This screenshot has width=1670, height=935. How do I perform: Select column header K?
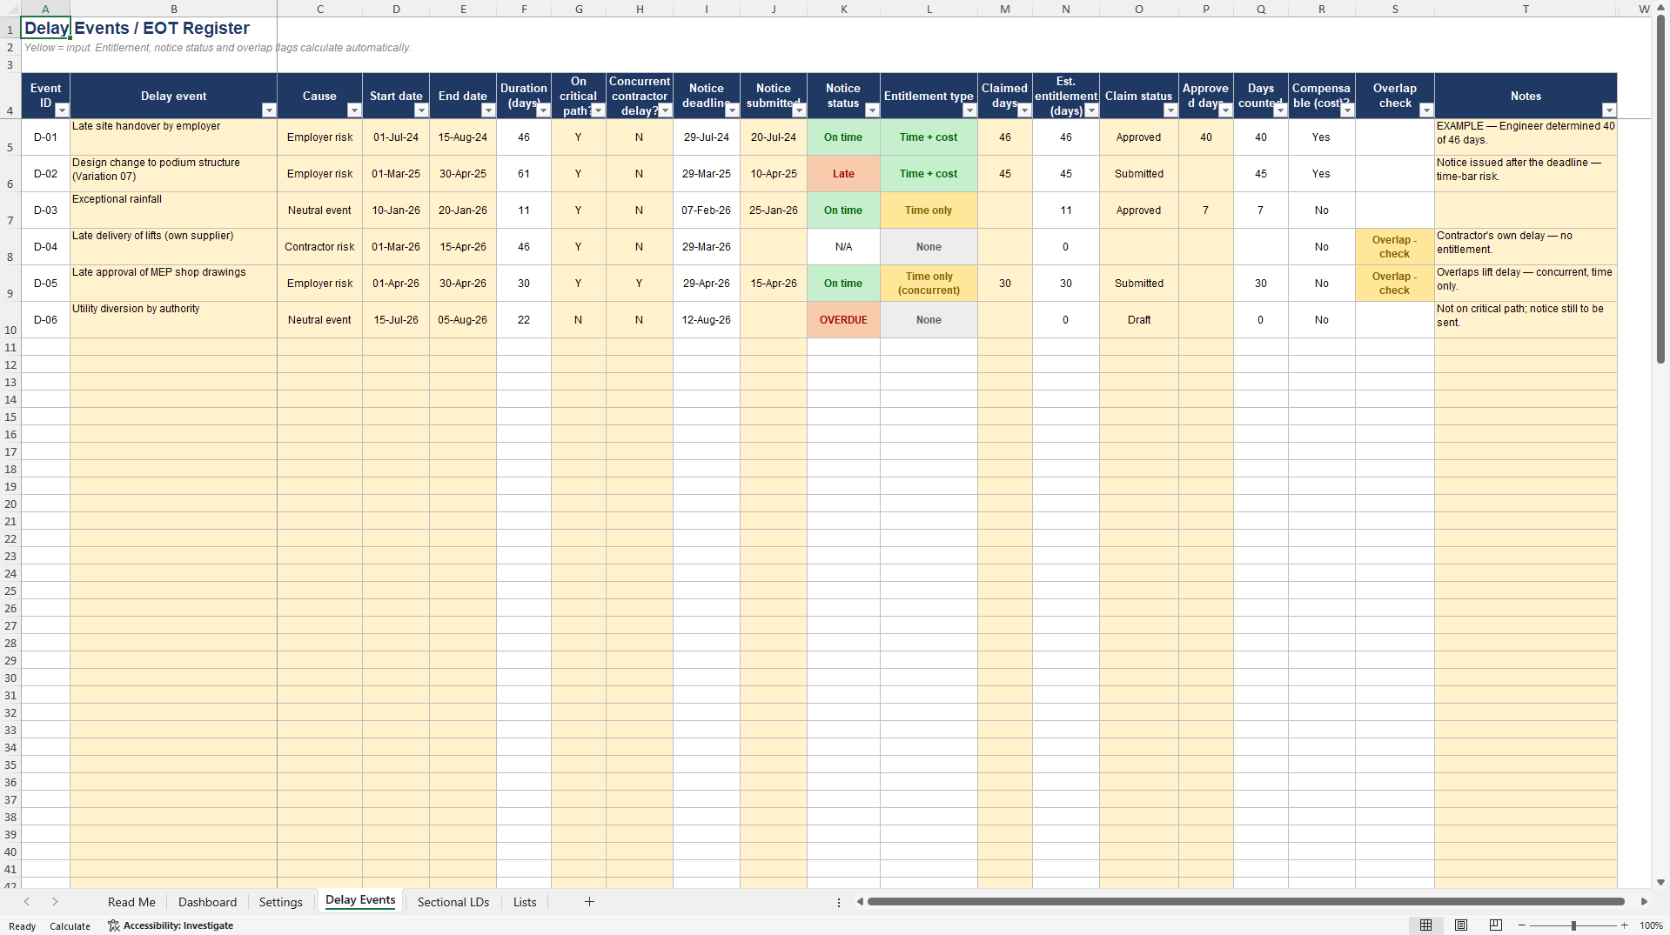click(843, 9)
